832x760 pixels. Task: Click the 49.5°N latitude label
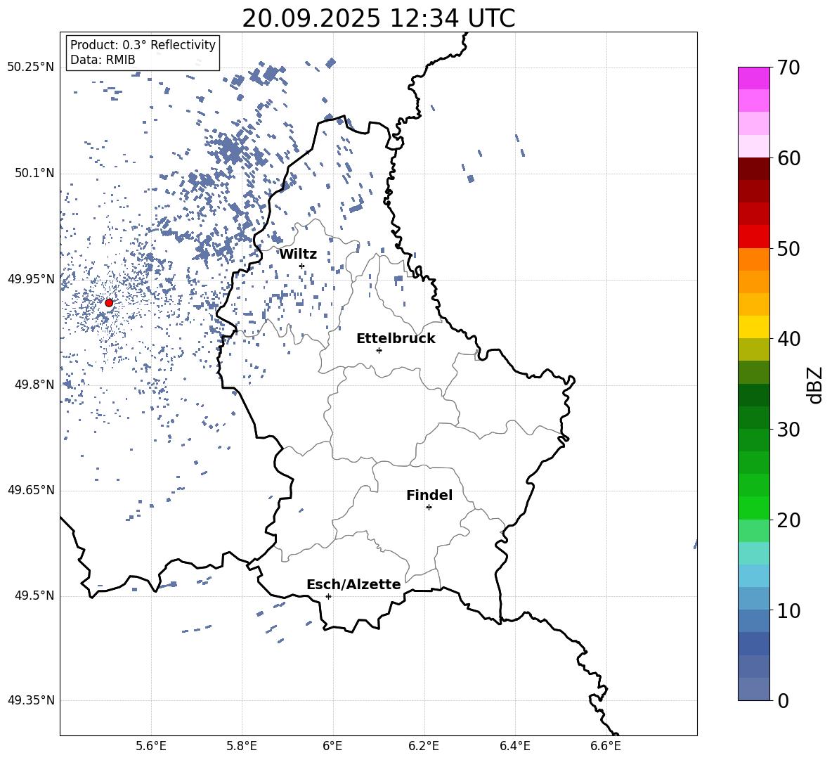tap(34, 596)
